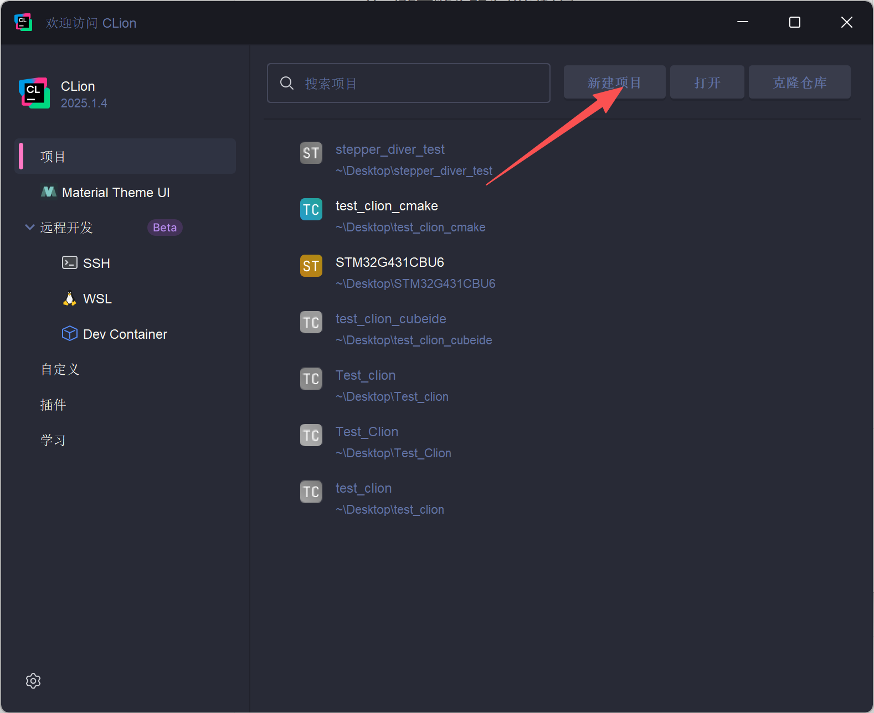Click the teal TC icon of test_clion_cmake

[x=311, y=209]
